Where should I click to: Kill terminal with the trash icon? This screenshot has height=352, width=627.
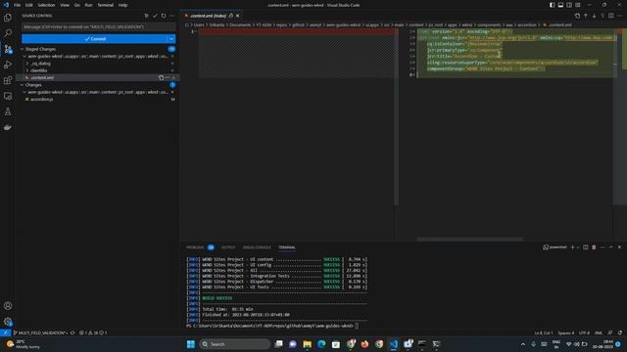point(594,247)
